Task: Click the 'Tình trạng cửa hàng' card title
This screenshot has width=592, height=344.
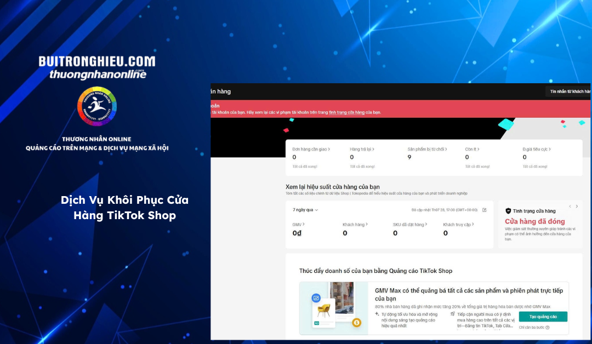Action: point(534,211)
